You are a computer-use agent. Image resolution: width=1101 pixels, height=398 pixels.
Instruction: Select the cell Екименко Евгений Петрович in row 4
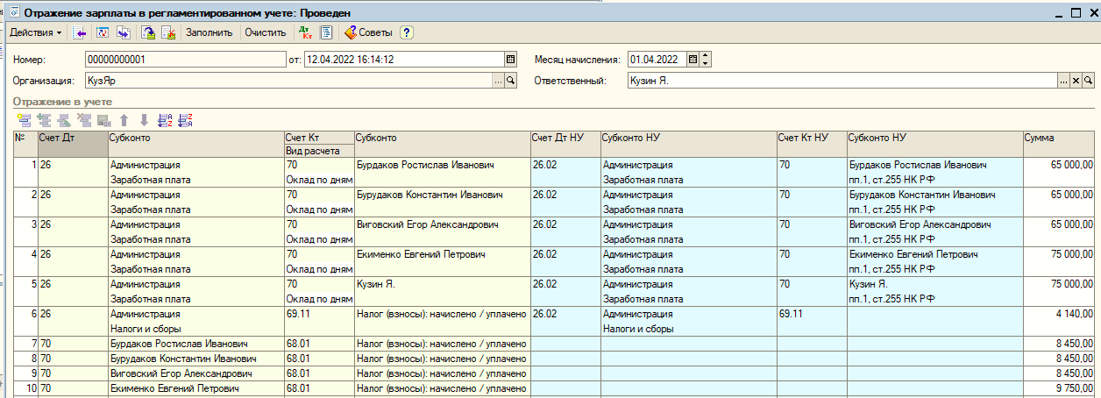click(442, 254)
